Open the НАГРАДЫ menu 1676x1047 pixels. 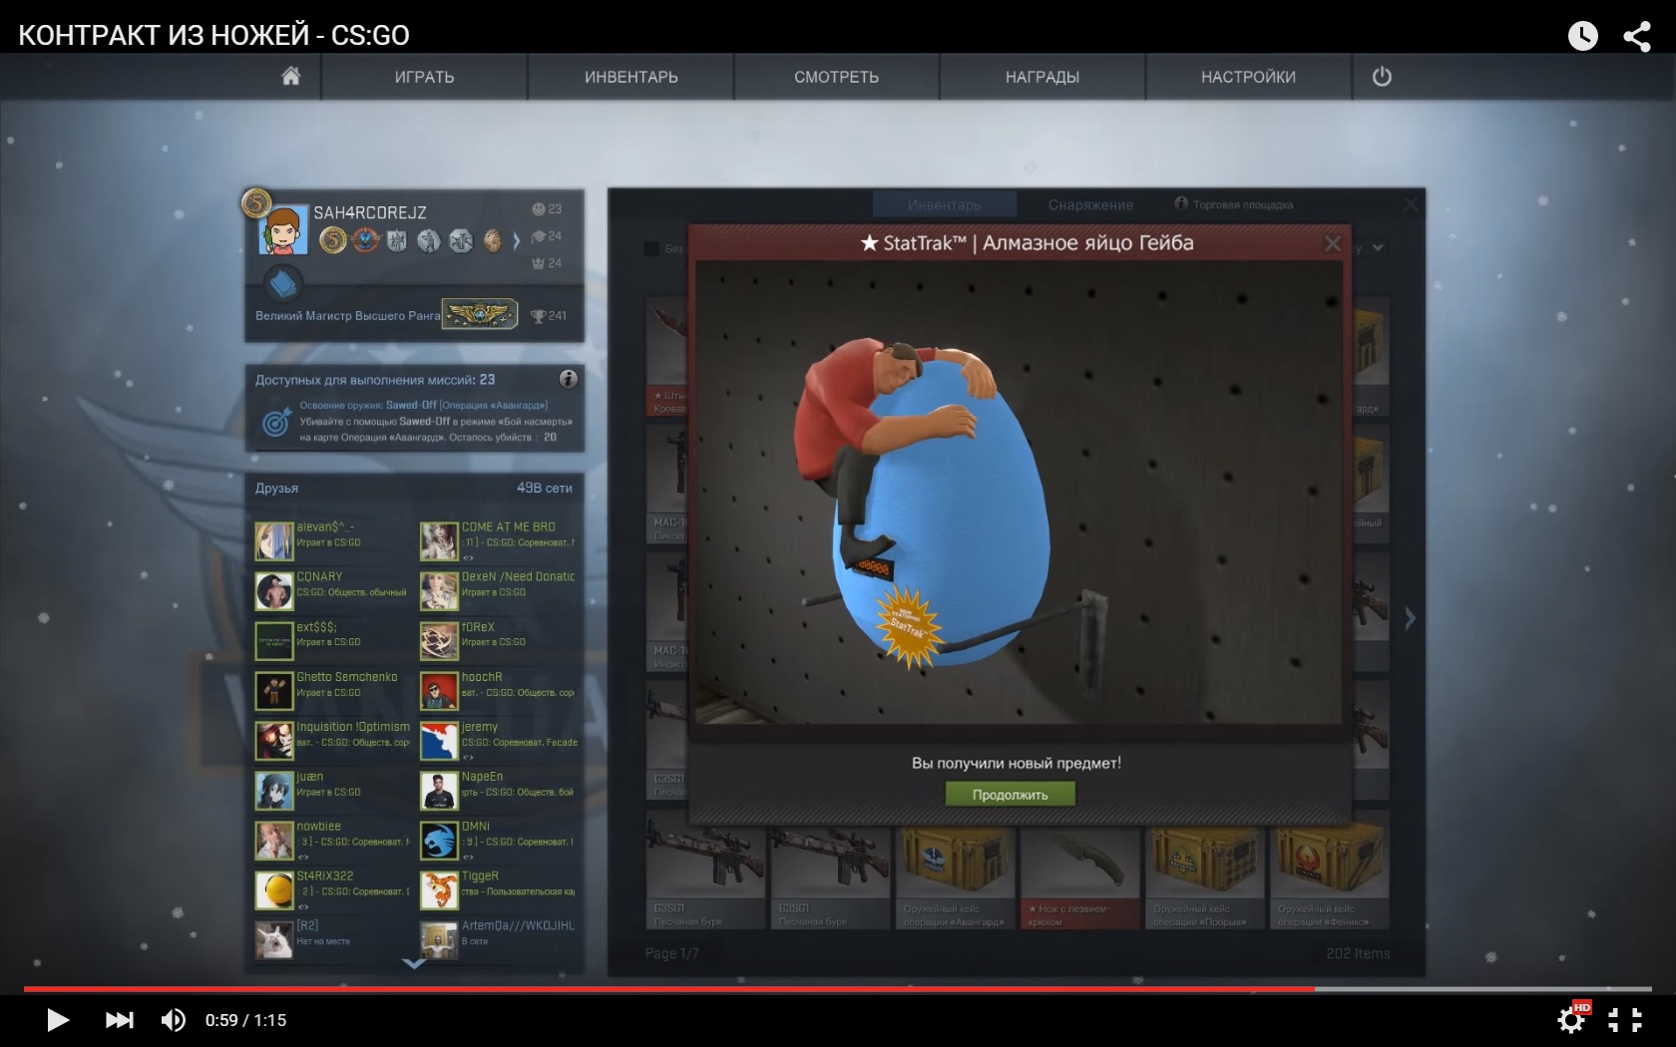[1043, 77]
